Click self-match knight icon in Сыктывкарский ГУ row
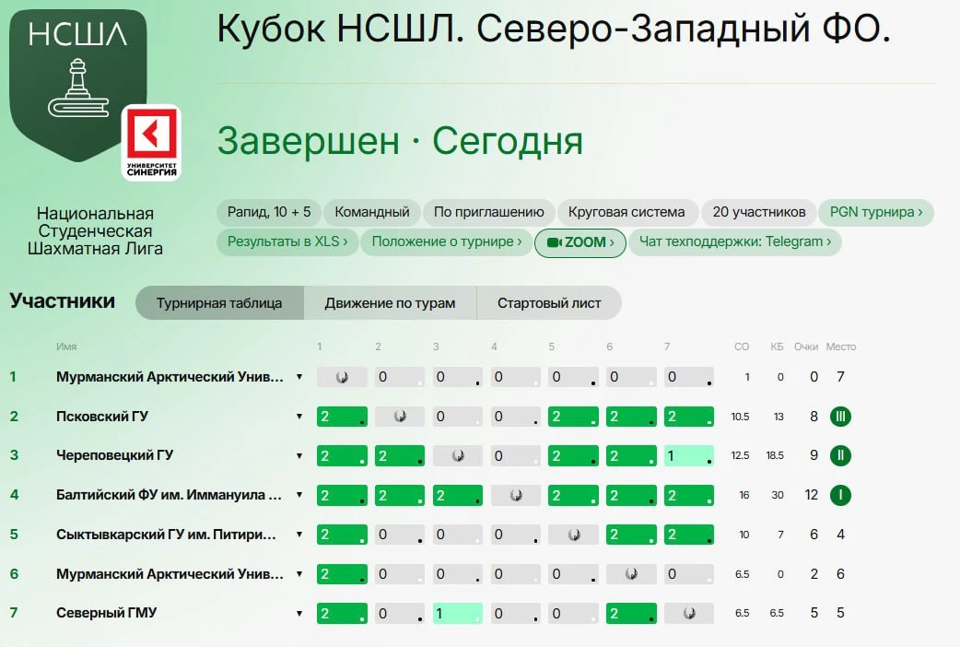The width and height of the screenshot is (960, 647). tap(574, 535)
